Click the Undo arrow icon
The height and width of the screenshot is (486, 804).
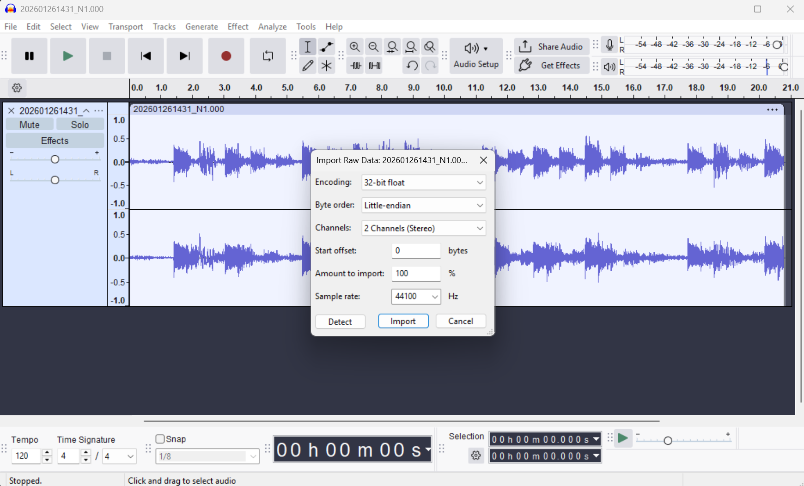(x=411, y=66)
